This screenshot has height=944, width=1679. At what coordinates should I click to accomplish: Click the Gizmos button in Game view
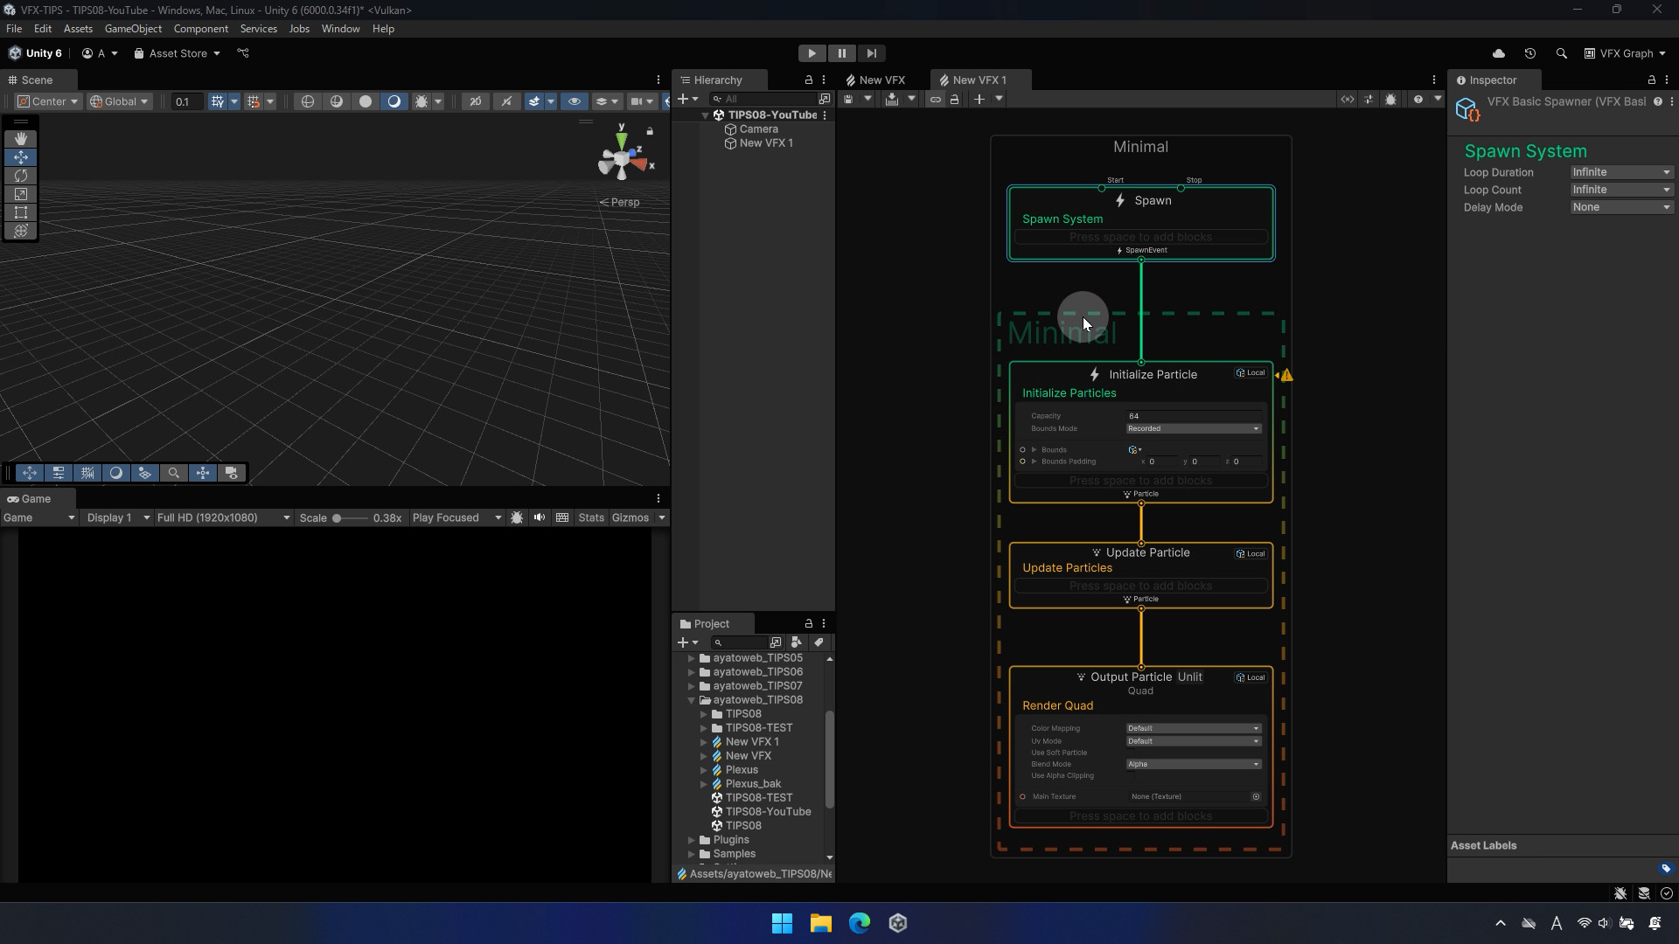(x=630, y=518)
